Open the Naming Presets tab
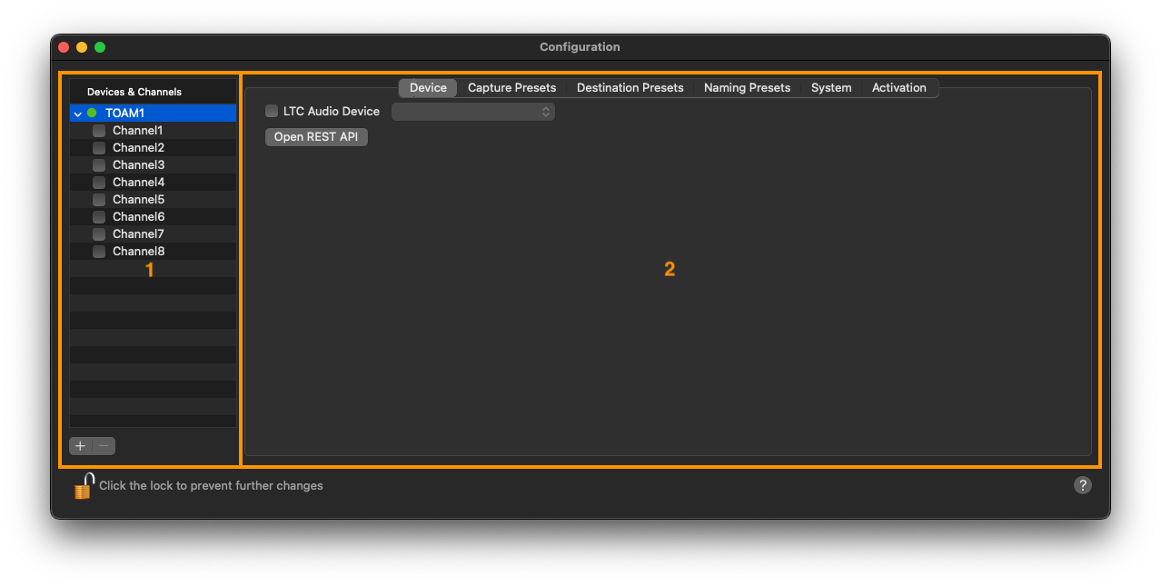This screenshot has width=1161, height=586. [747, 88]
